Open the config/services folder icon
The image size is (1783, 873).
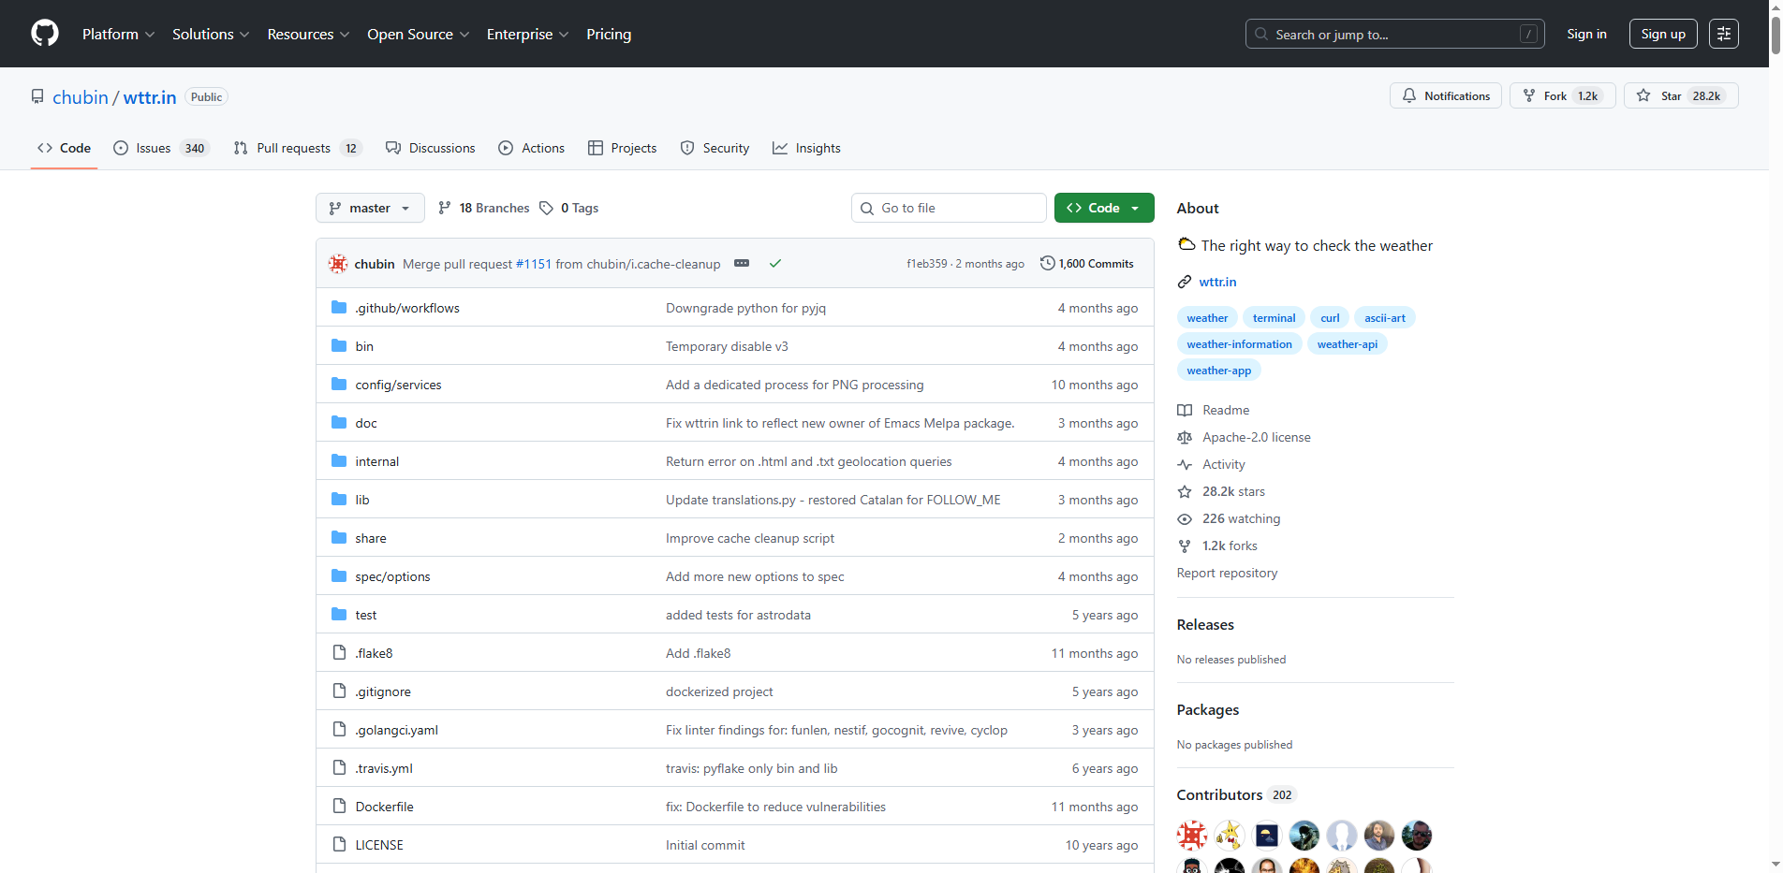(x=339, y=385)
